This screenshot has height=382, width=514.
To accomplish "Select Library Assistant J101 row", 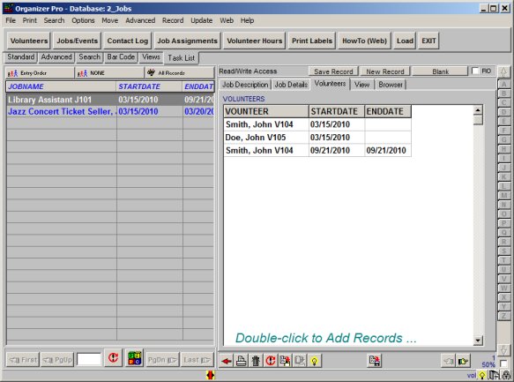I will click(110, 100).
